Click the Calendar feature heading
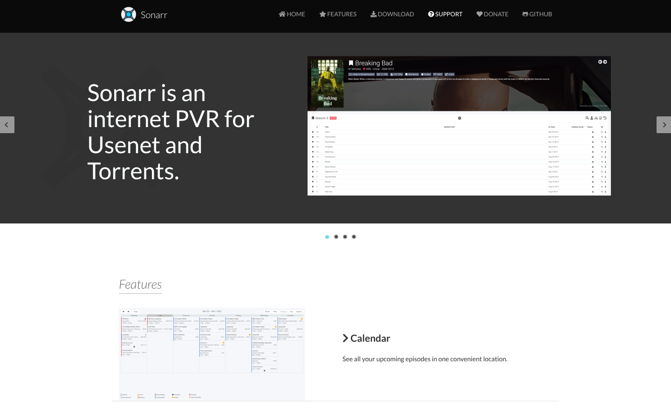 tap(370, 338)
